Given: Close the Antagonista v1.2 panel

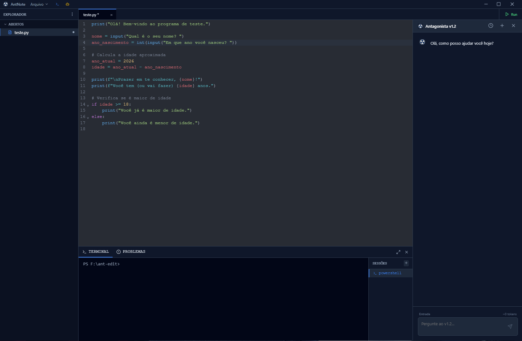Looking at the screenshot, I should pyautogui.click(x=514, y=26).
